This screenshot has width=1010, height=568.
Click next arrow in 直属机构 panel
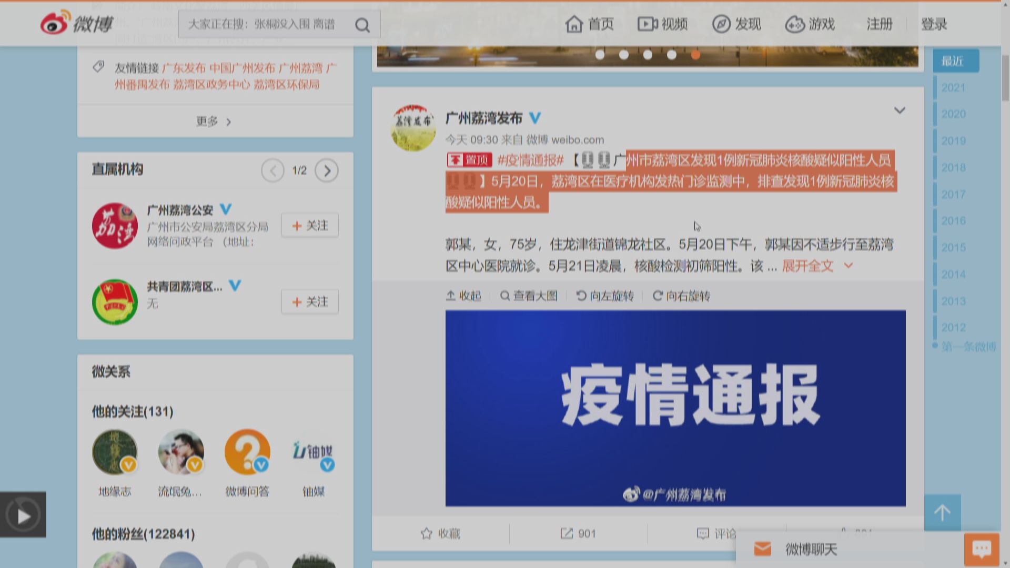(327, 170)
